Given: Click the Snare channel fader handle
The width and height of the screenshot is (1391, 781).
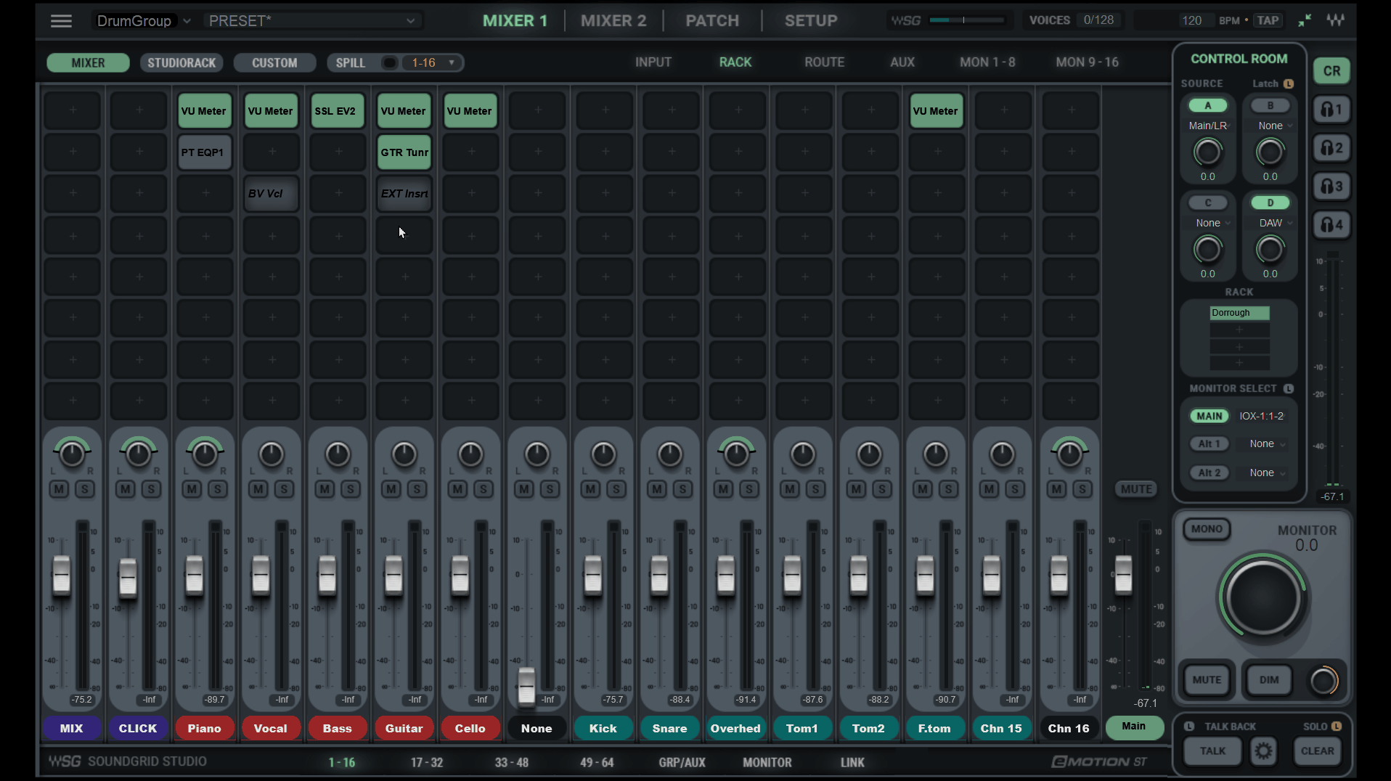Looking at the screenshot, I should [659, 573].
